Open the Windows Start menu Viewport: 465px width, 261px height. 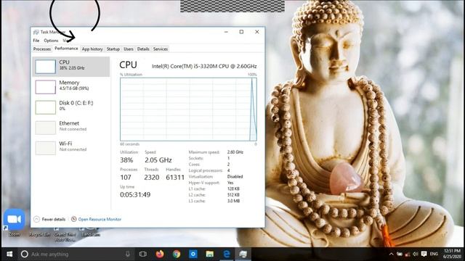pos(9,254)
